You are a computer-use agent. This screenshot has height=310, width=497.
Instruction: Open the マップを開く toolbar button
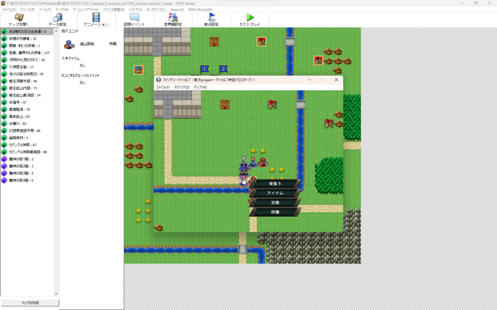(19, 20)
